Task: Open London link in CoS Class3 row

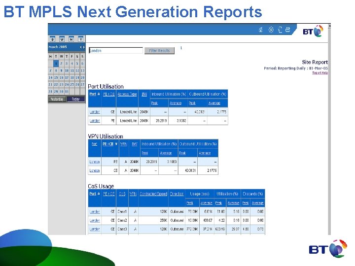Action: (95, 229)
